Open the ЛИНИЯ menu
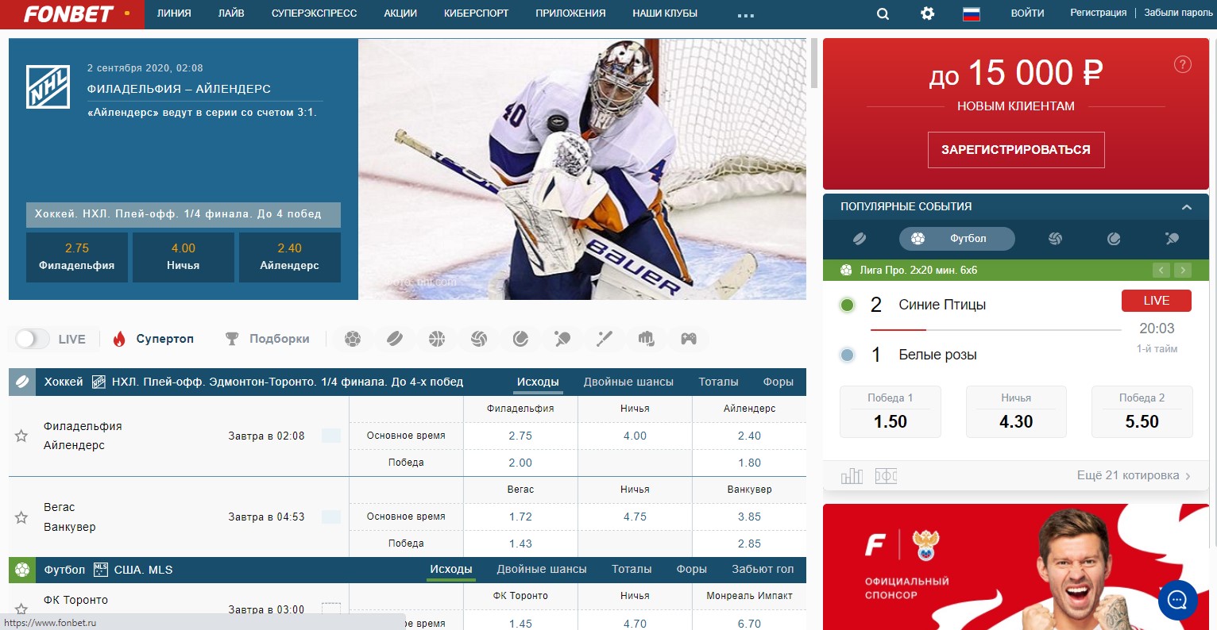 coord(174,13)
